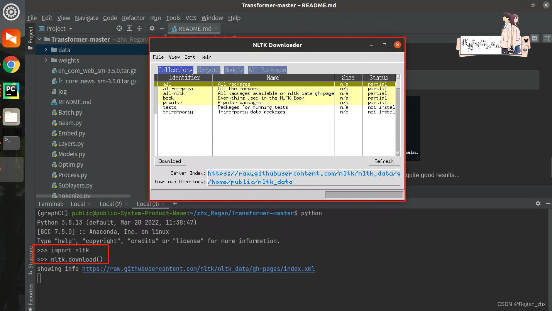Click the Identifier column header
Screen dimensions: 552x311
click(185, 78)
